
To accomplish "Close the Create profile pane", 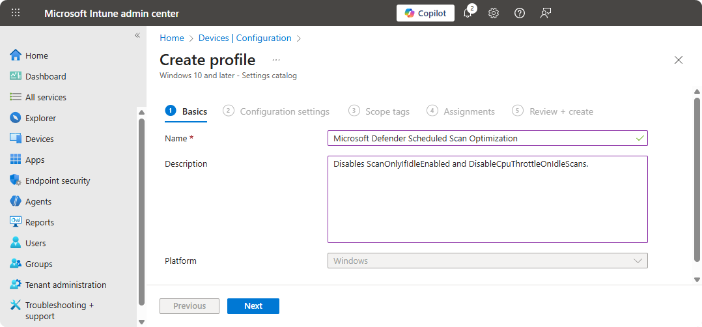I will click(679, 60).
